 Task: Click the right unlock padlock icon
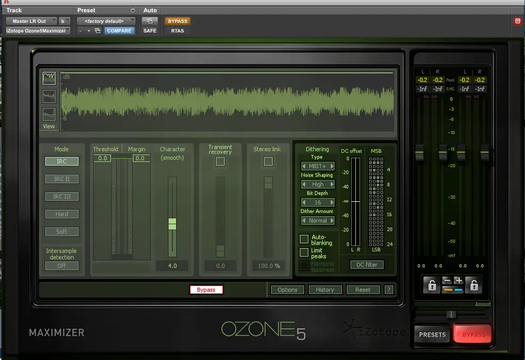coord(474,285)
